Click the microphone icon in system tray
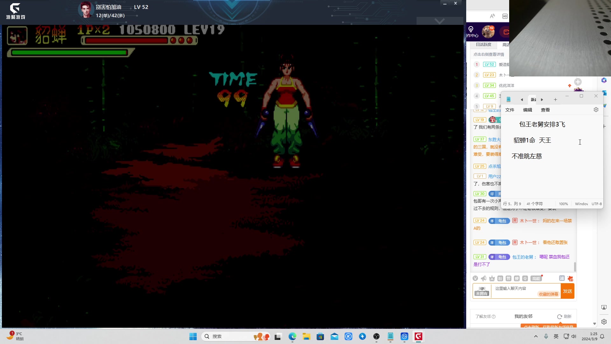 [x=546, y=336]
